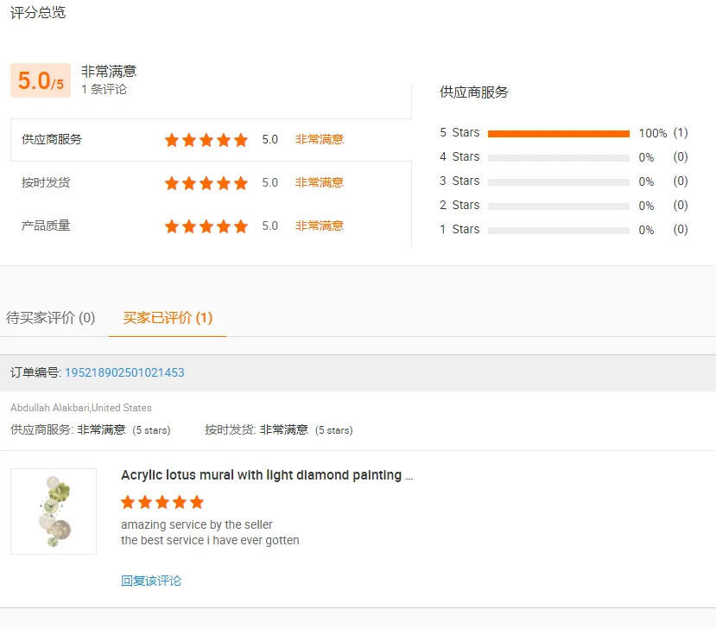Open order number 195218902501021453
Image resolution: width=716 pixels, height=629 pixels.
tap(124, 373)
